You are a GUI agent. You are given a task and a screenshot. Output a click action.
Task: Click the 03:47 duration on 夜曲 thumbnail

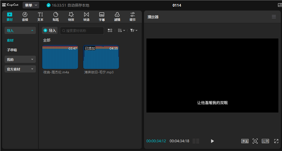[73, 48]
